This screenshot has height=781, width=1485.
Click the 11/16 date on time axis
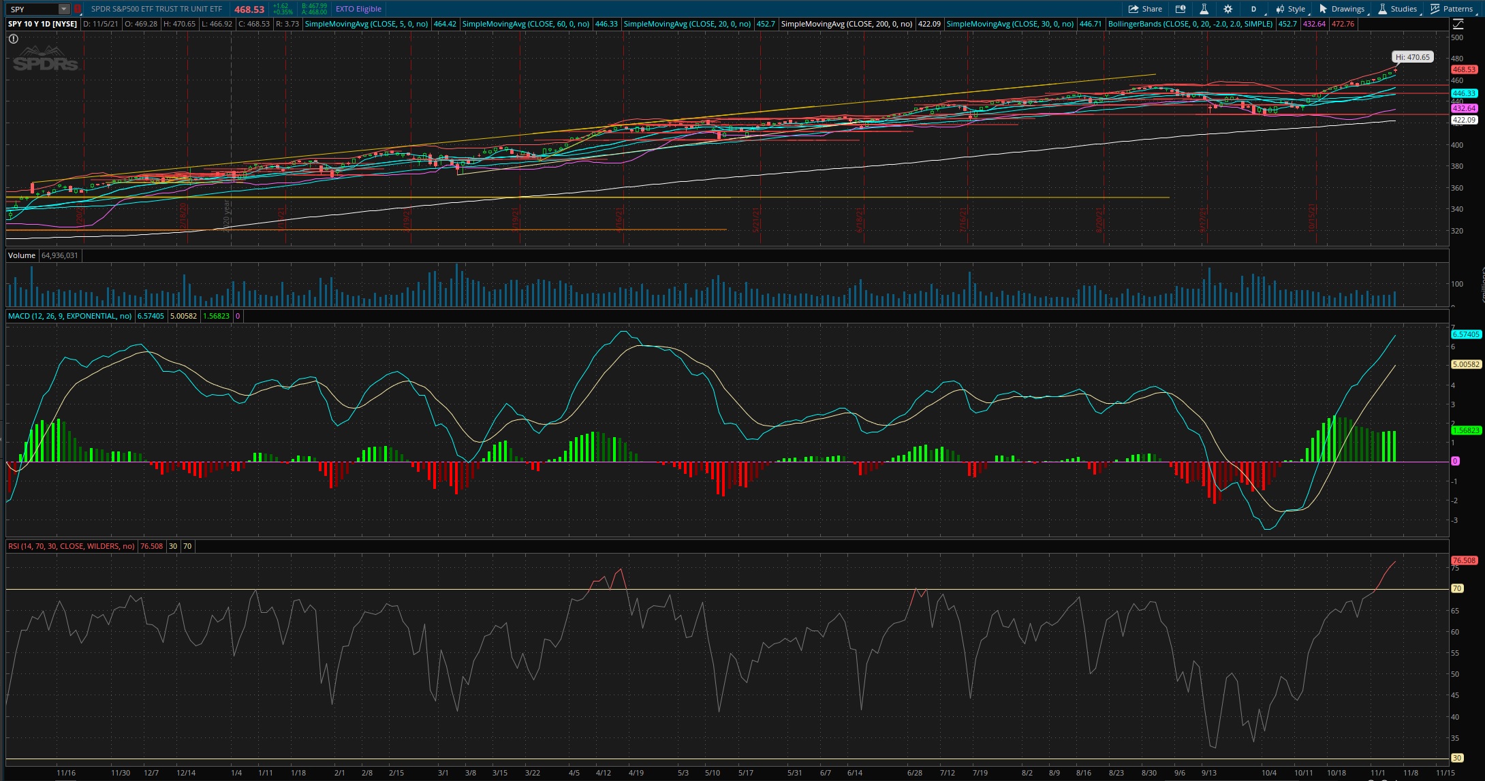click(x=66, y=773)
